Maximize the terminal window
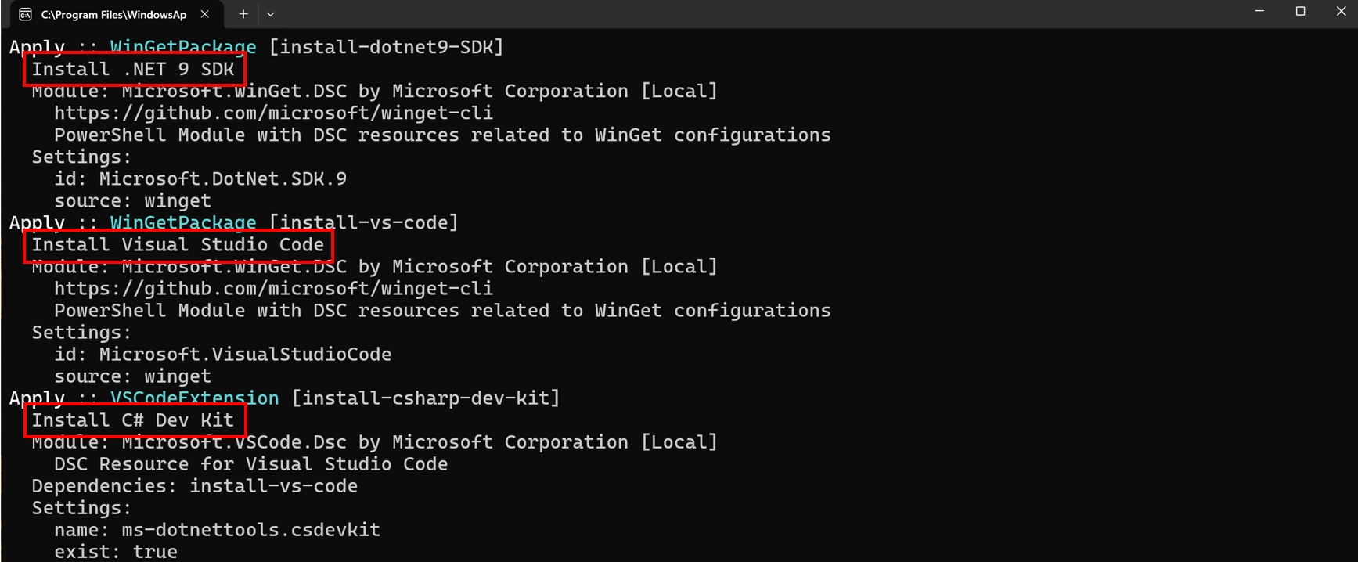Viewport: 1358px width, 562px height. click(x=1300, y=11)
